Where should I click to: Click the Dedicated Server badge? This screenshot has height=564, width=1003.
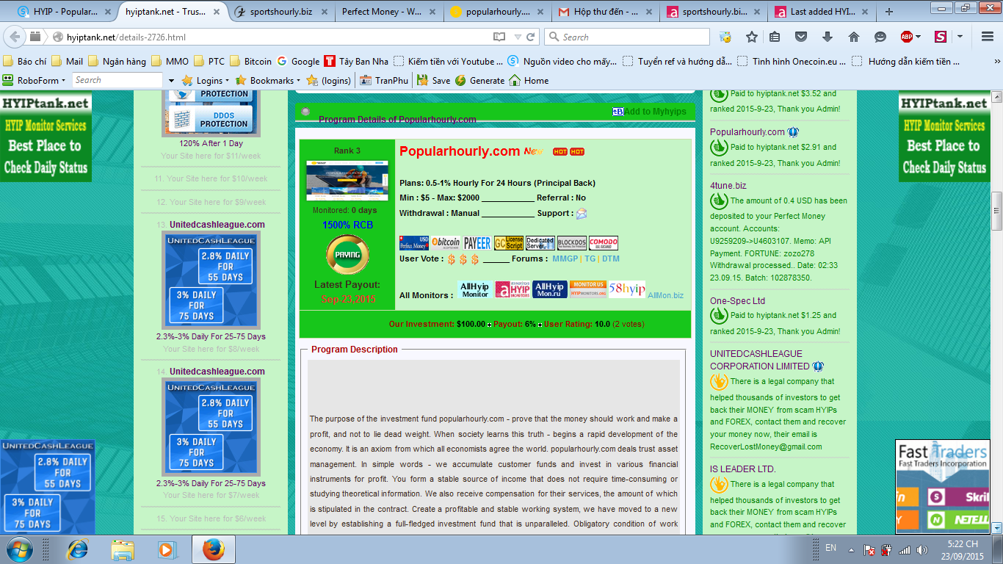click(x=540, y=243)
